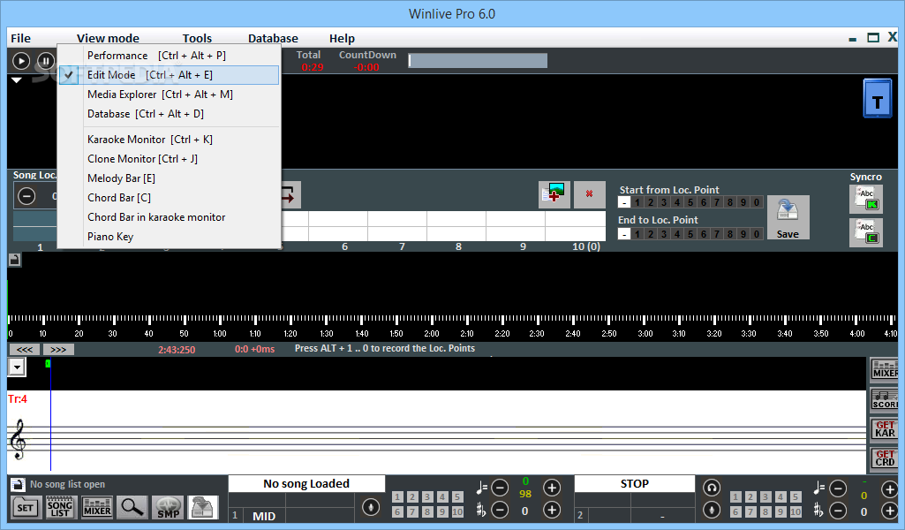Open the Tools menu

coord(198,38)
